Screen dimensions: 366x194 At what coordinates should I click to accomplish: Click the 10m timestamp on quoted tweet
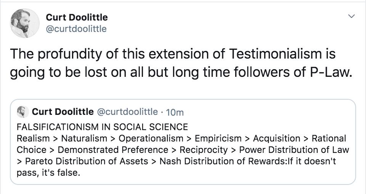click(x=175, y=112)
